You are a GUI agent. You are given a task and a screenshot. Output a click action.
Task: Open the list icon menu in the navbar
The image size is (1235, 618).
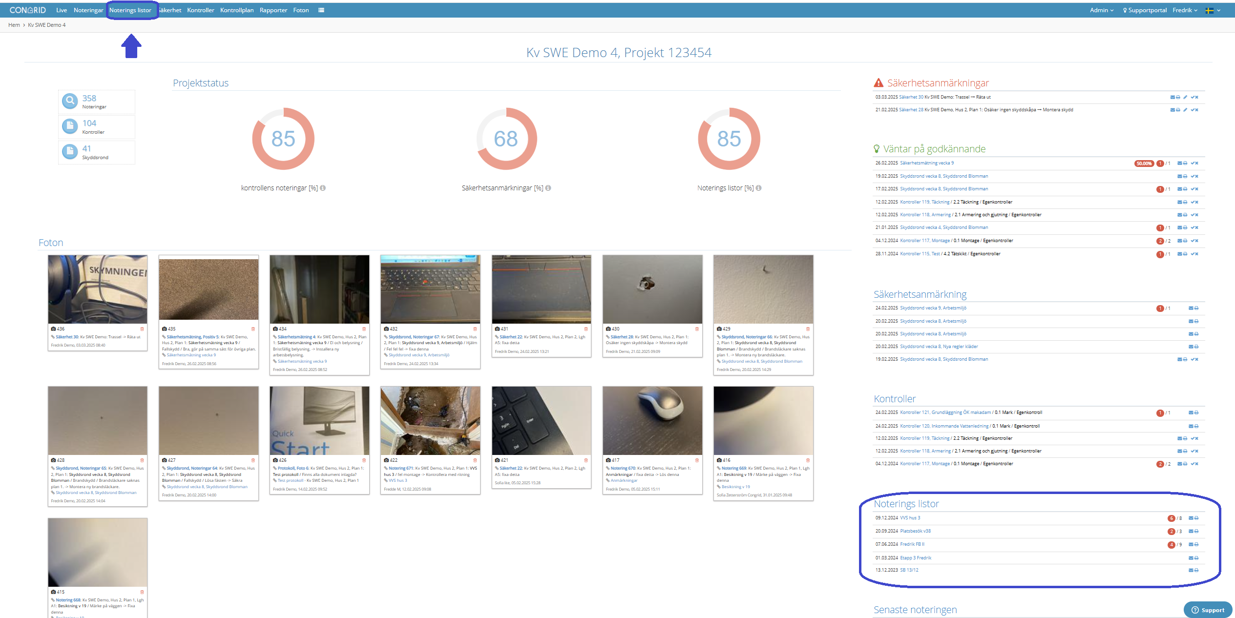tap(321, 10)
